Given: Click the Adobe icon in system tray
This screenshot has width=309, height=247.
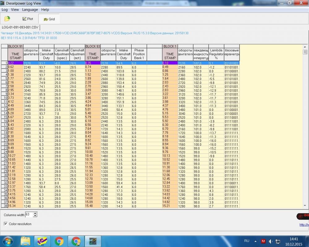Looking at the screenshot, I should 264,241.
